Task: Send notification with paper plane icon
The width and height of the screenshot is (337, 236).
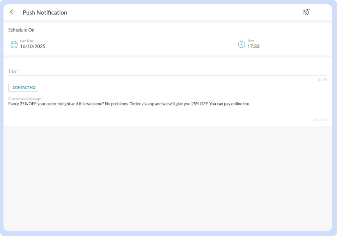Action: (x=306, y=12)
